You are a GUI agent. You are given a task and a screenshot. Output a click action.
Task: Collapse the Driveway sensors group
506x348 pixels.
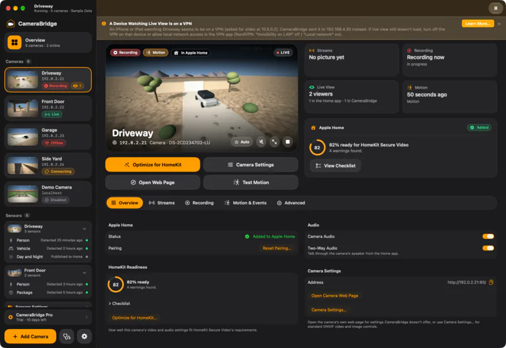(85, 228)
